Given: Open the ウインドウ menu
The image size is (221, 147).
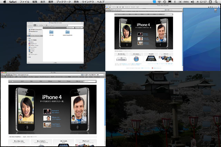Looking at the screenshot, I should pos(88,2).
